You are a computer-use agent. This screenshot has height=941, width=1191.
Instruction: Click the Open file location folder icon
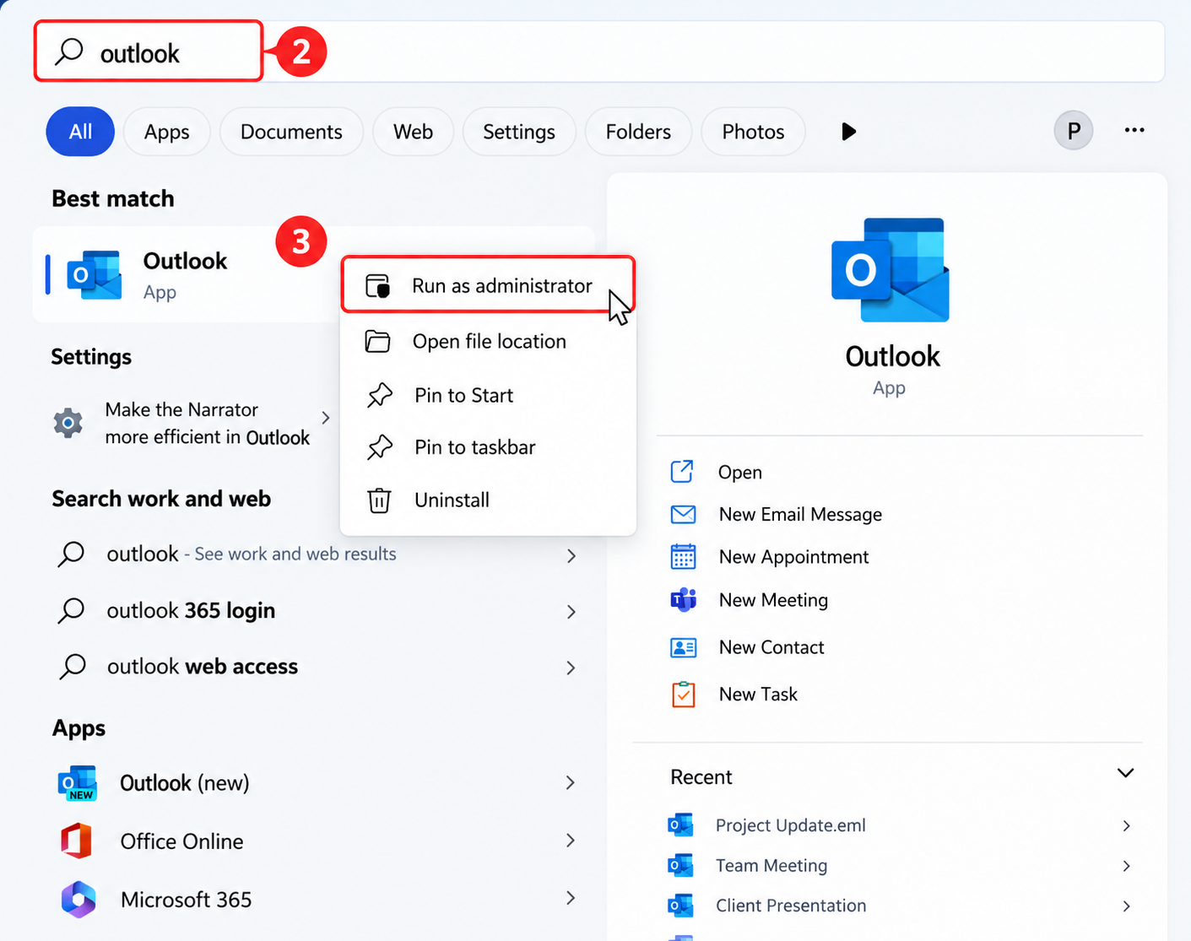point(377,342)
